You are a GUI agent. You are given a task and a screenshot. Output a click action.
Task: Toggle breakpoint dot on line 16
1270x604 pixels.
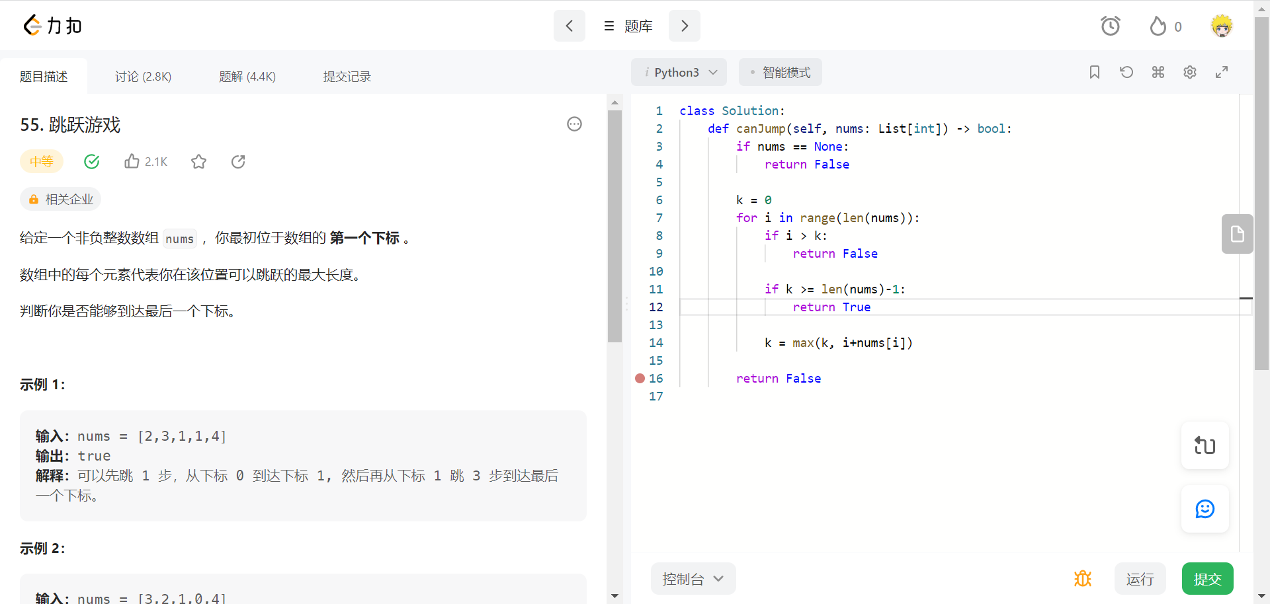[x=640, y=378]
